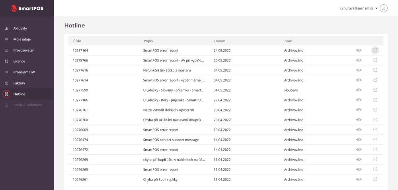Viewport: 398px width, 190px height.
Task: Click the Číslo column header
Action: click(77, 41)
